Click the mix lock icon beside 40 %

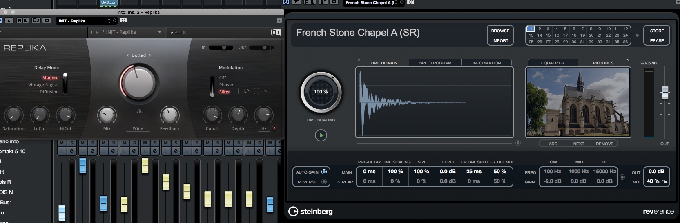[664, 181]
